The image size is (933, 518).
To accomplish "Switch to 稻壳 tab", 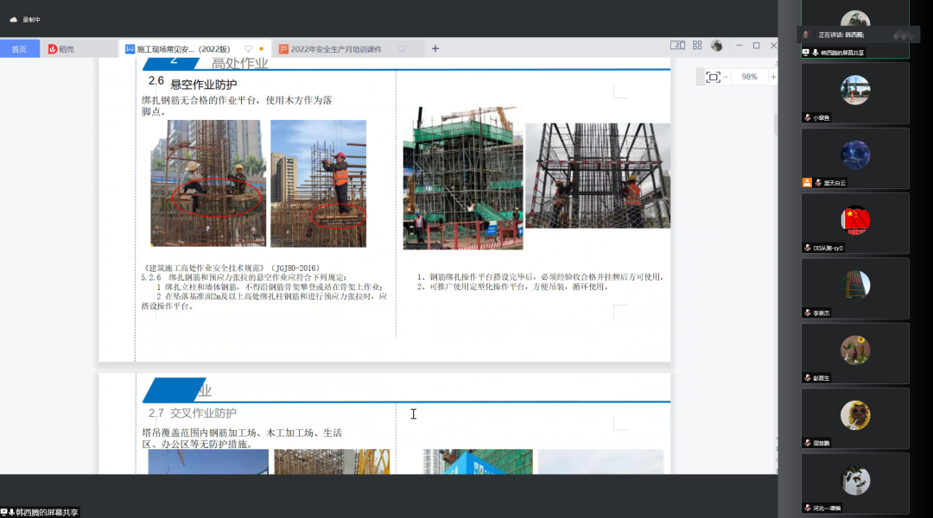I will coord(61,49).
